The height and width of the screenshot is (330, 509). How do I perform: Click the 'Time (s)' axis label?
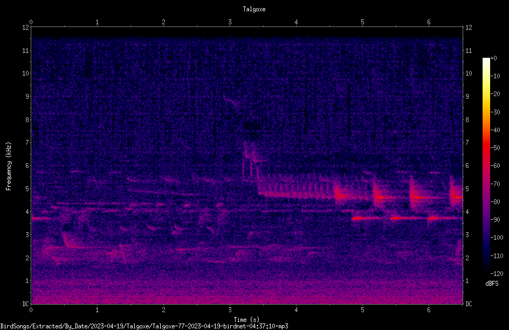[x=246, y=320]
